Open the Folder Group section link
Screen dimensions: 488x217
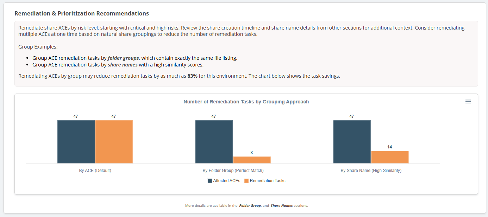pyautogui.click(x=250, y=206)
